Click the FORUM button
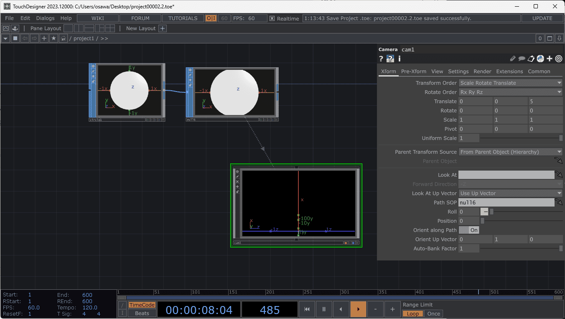The height and width of the screenshot is (319, 565). pos(140,18)
